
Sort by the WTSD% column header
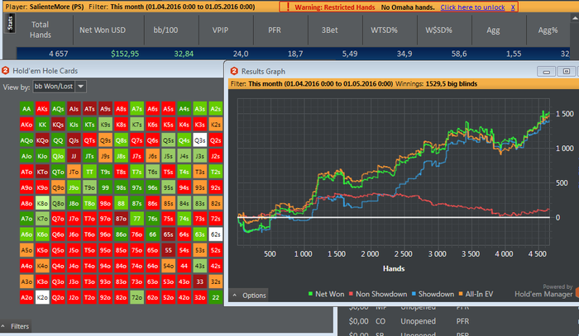[x=384, y=31]
